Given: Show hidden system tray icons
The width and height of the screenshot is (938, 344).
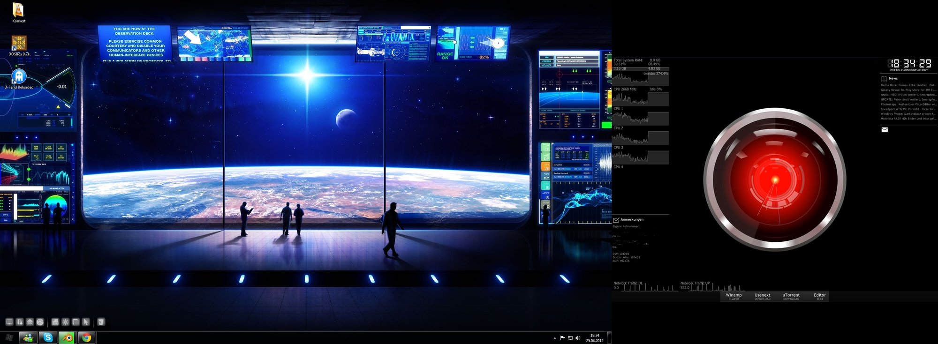Looking at the screenshot, I should click(x=555, y=338).
